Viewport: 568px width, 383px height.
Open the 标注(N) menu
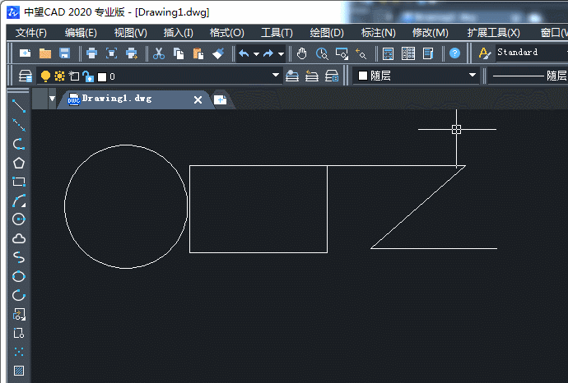pyautogui.click(x=378, y=33)
